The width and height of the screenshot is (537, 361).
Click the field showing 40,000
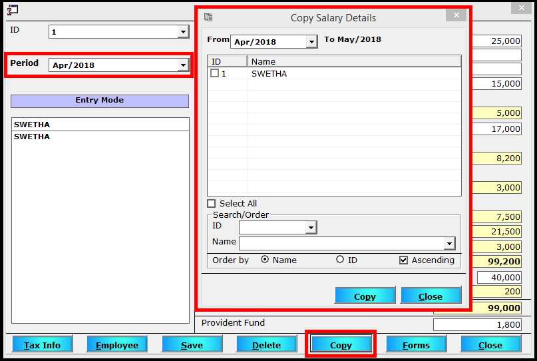(x=499, y=277)
